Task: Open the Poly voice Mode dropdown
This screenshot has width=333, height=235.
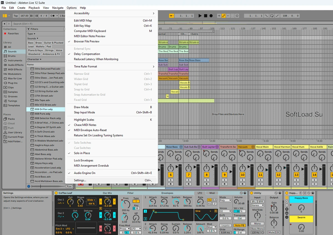Action: tap(225, 200)
